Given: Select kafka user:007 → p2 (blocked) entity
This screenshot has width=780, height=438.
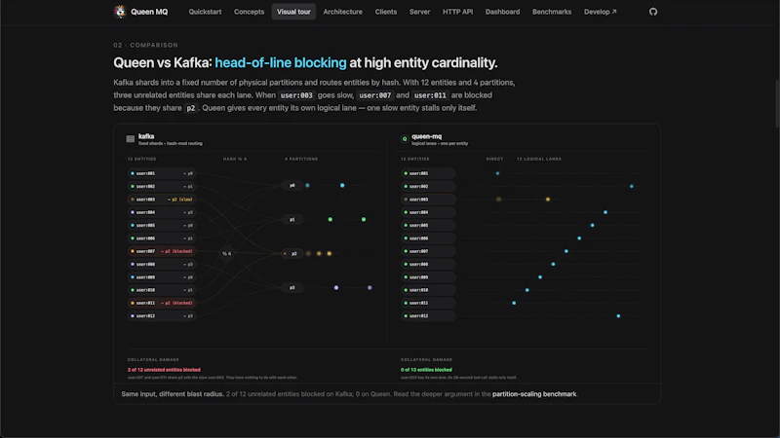Looking at the screenshot, I should click(162, 251).
